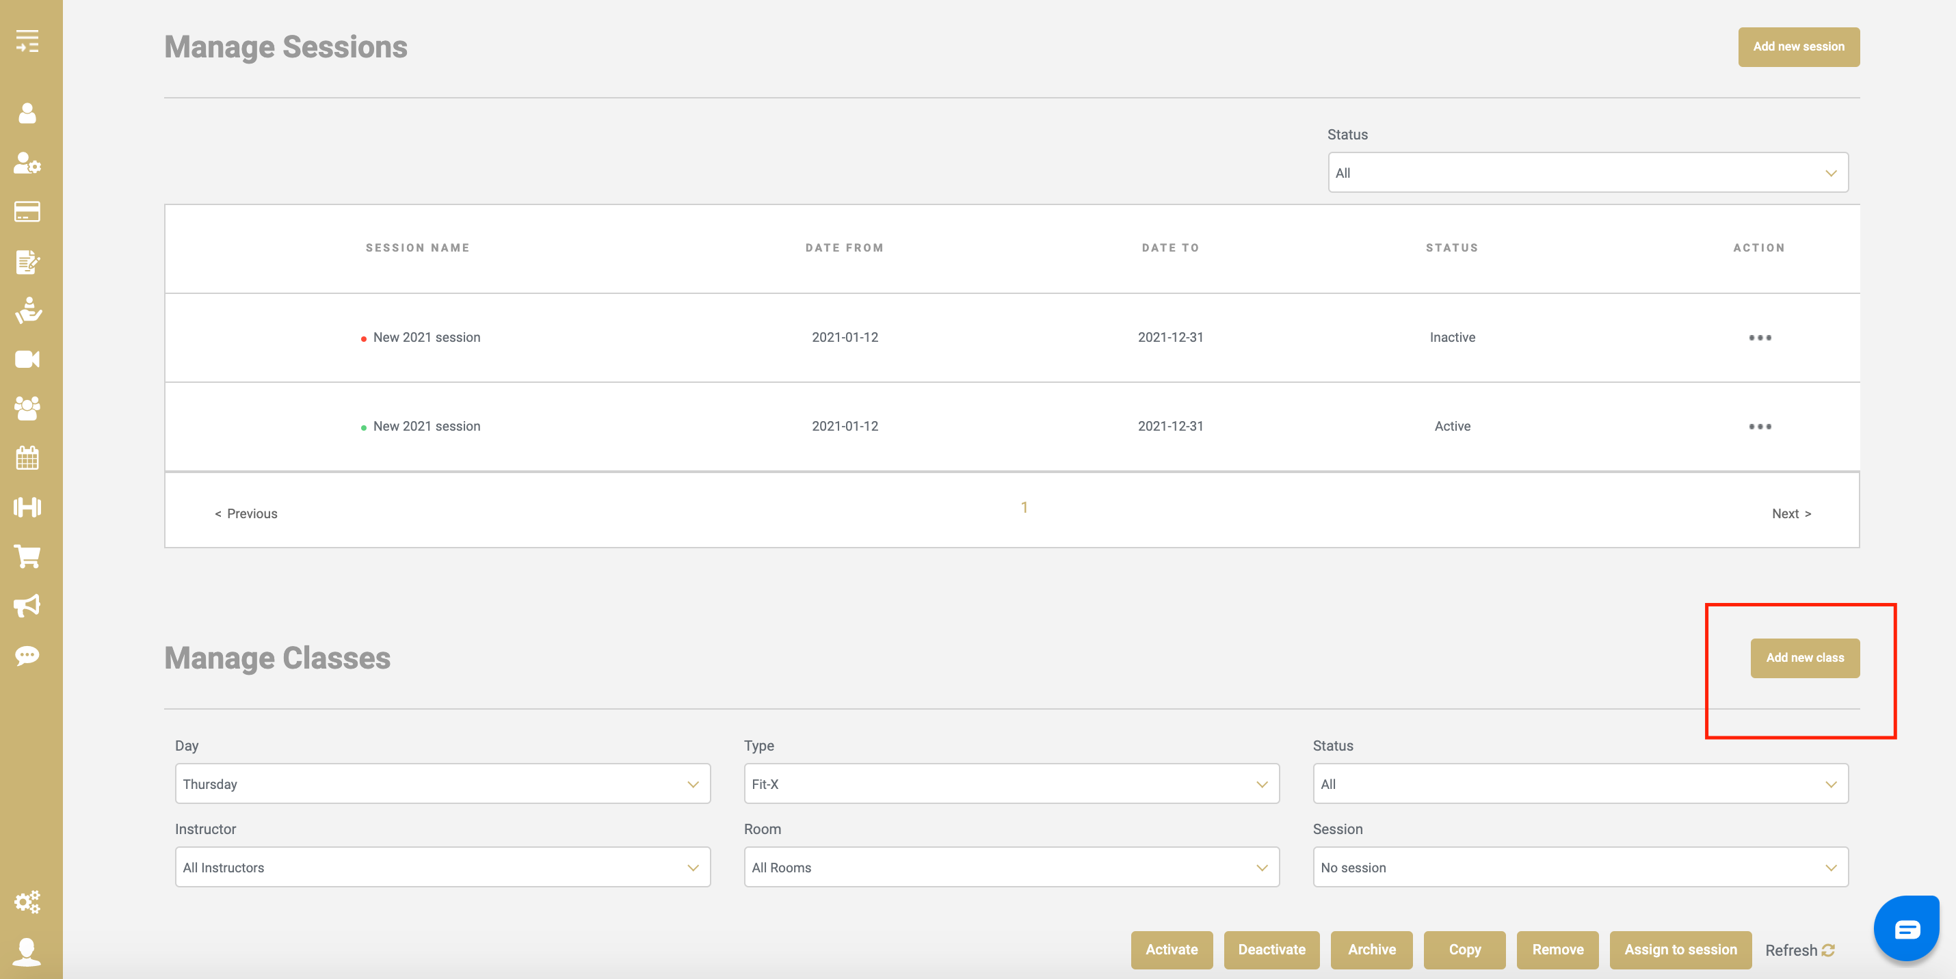
Task: Open the chat bubble messages icon
Action: 27,655
